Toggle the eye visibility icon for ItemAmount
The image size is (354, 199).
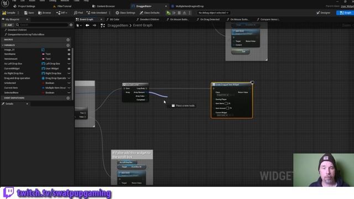click(x=69, y=59)
